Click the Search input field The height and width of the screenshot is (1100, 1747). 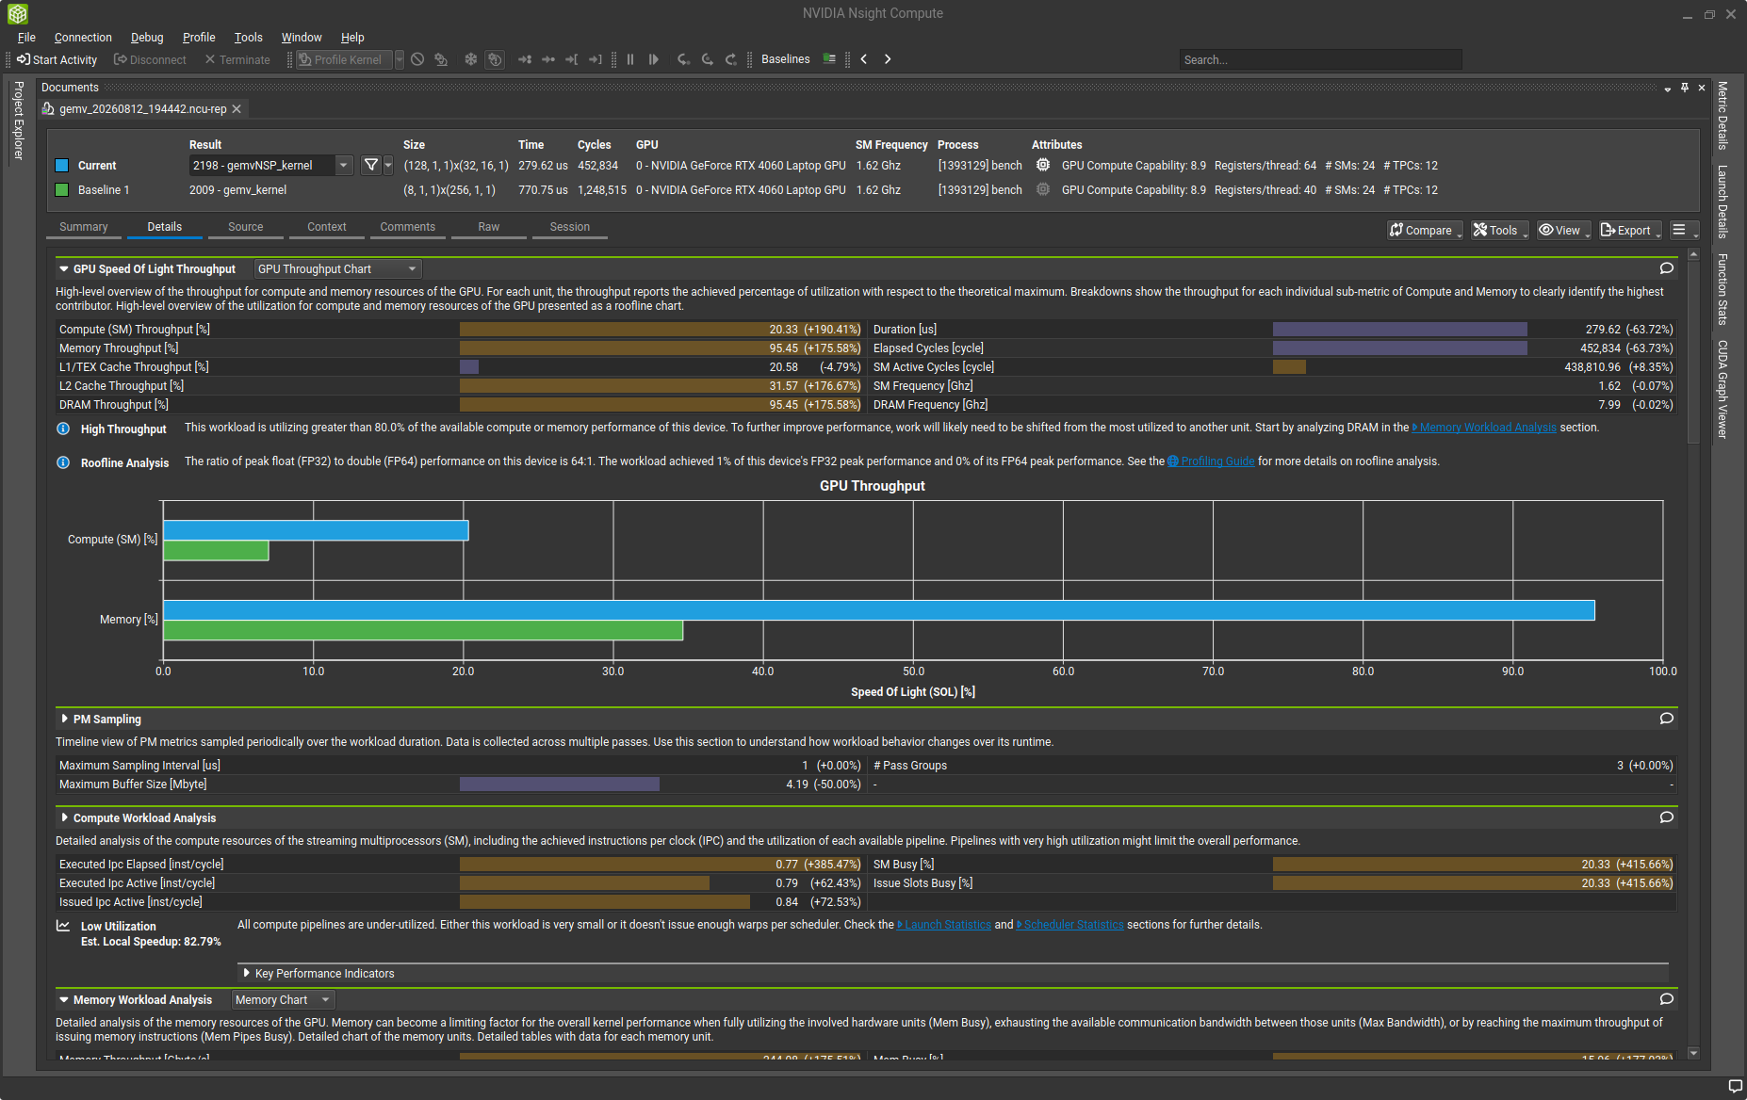tap(1320, 59)
